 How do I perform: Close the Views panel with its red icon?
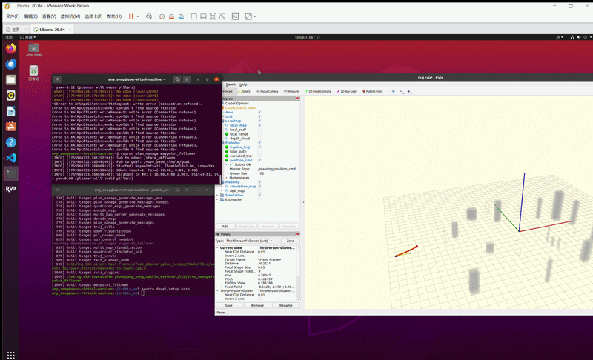pos(298,234)
